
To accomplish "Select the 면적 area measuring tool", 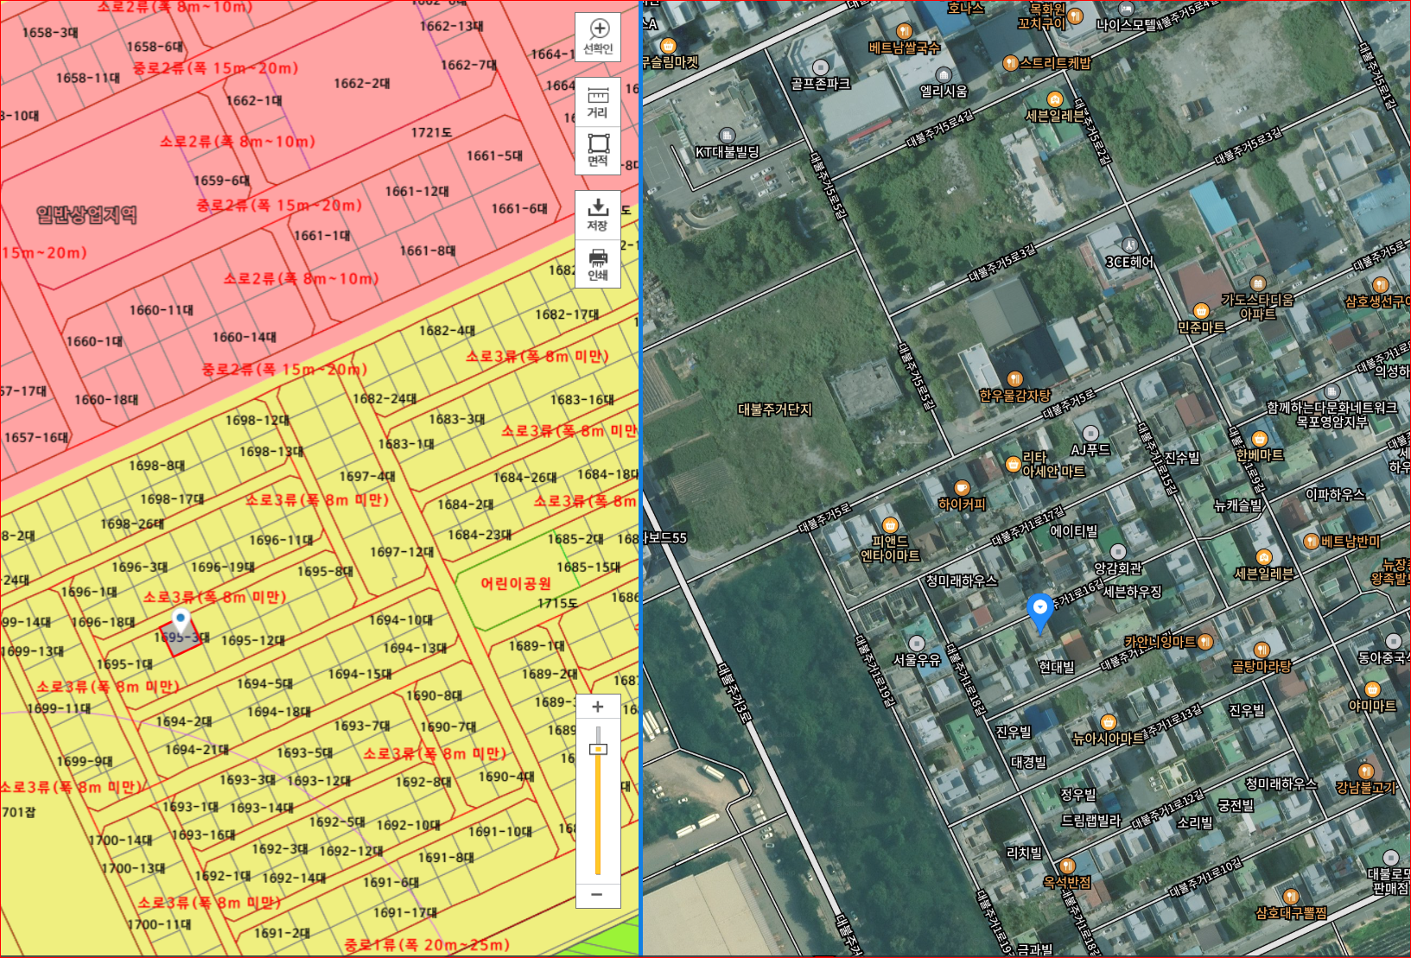I will pyautogui.click(x=598, y=150).
